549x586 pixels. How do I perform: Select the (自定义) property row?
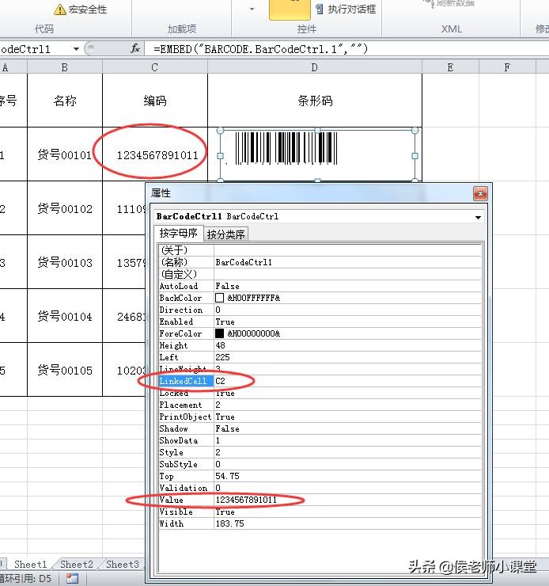point(320,274)
